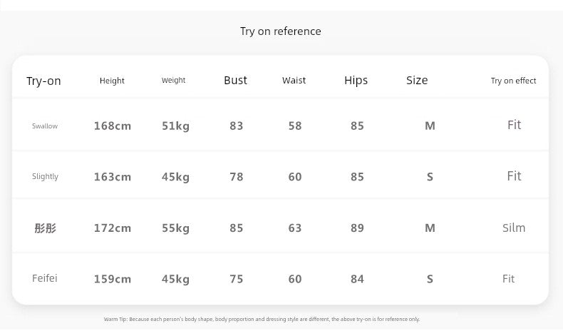Select the 55kg weight cell
Viewport: 563px width, 336px height.
(175, 228)
